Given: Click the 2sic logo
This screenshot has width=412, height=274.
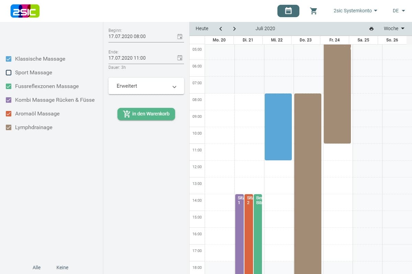Looking at the screenshot, I should point(25,11).
